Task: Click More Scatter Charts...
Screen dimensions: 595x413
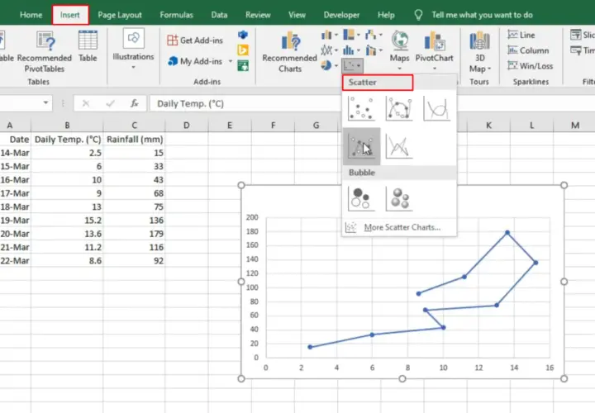Action: 398,227
